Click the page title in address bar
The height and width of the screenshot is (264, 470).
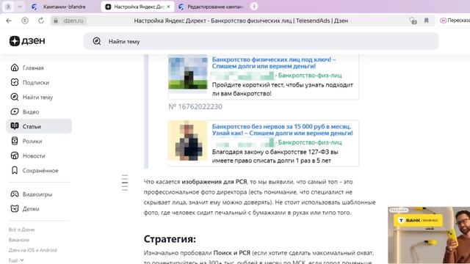(241, 21)
